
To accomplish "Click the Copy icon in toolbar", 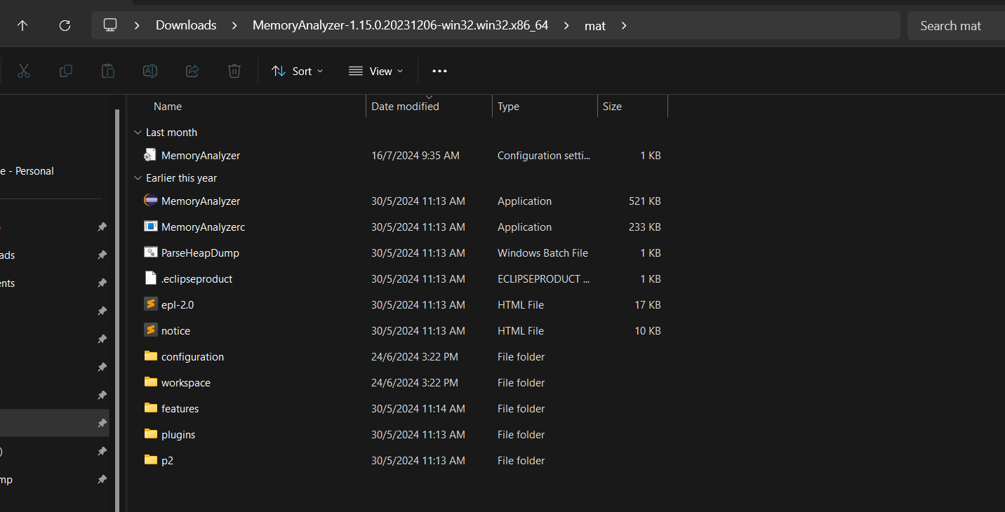I will tap(66, 71).
